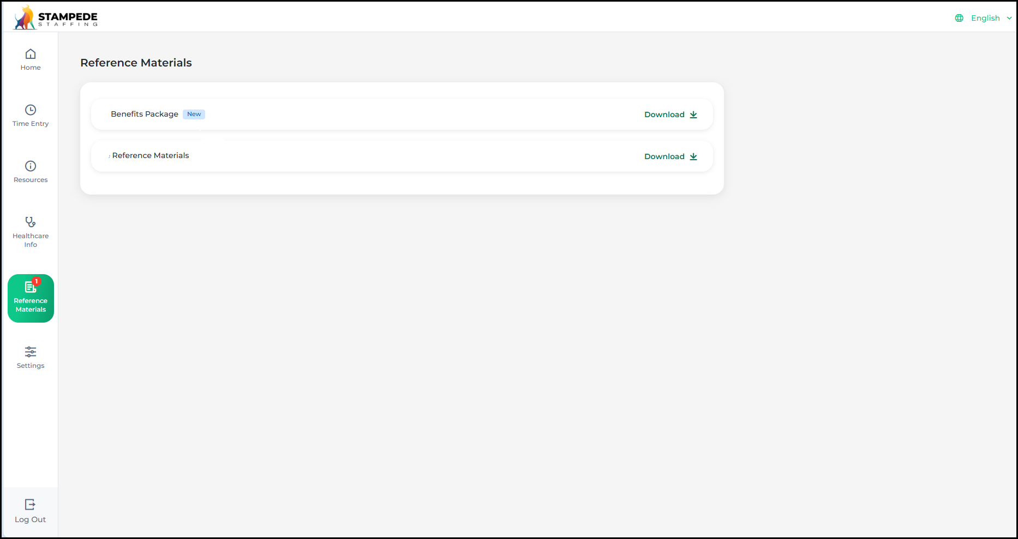
Task: Select the Benefits Package row title
Action: coord(145,114)
